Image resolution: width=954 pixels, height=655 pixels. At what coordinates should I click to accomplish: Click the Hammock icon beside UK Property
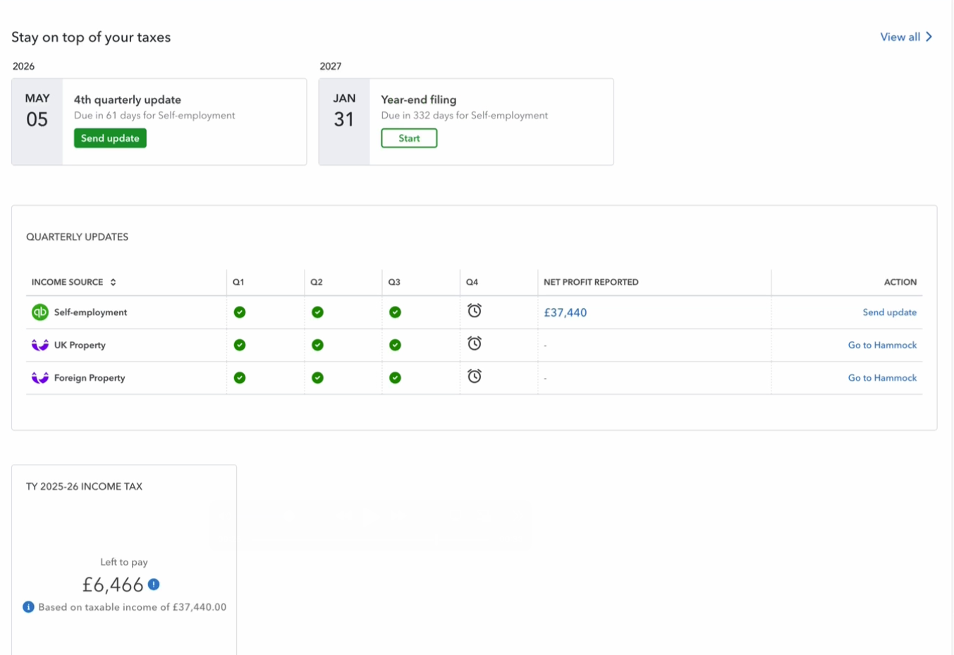[40, 345]
